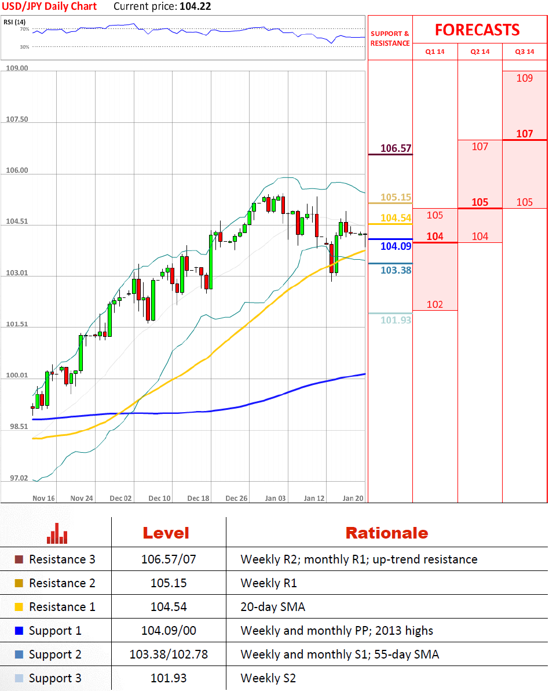Click the brown Resistance 3 color square
Image resolution: width=549 pixels, height=691 pixels.
click(19, 560)
